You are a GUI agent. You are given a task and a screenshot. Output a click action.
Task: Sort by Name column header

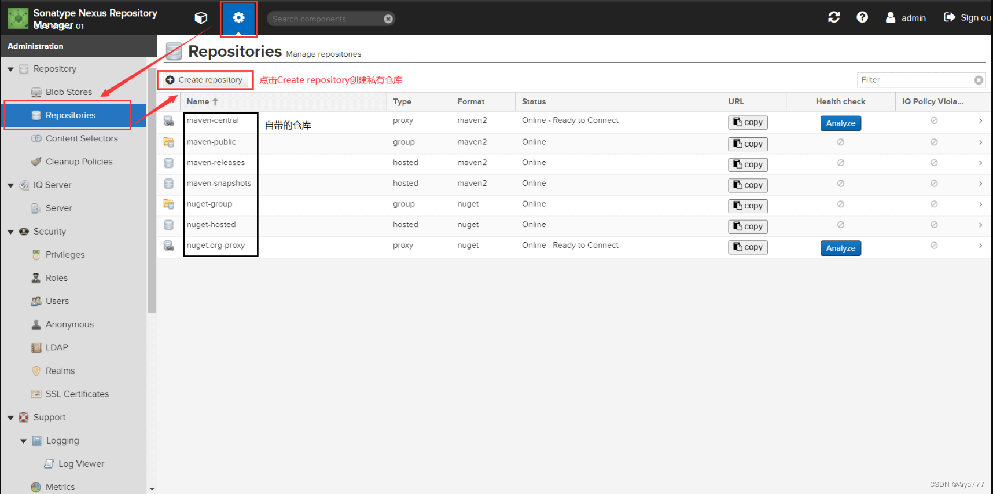click(284, 101)
